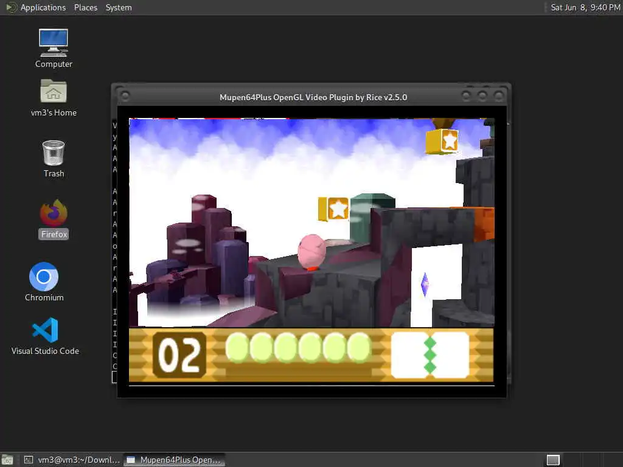Open vm3's Home folder icon
Image resolution: width=623 pixels, height=467 pixels.
[54, 98]
